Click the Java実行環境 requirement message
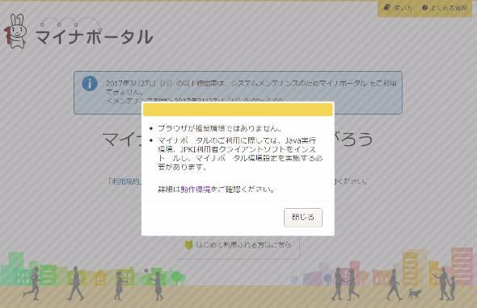The width and height of the screenshot is (477, 308). pyautogui.click(x=240, y=153)
